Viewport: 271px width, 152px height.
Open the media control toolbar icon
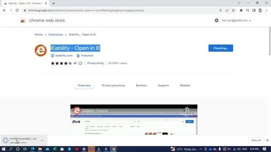click(247, 10)
